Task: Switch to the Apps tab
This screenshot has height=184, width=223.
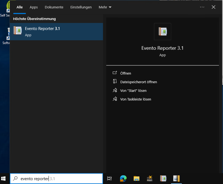Action: (34, 7)
